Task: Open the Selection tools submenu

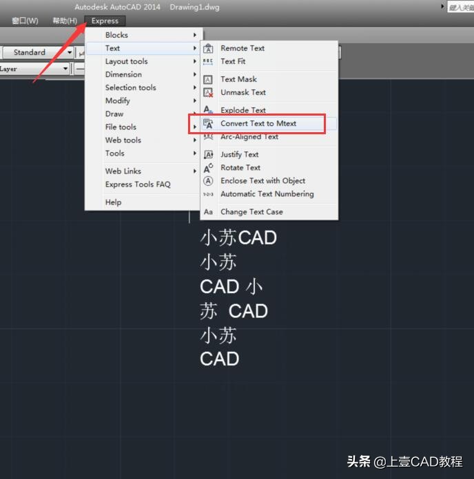Action: pyautogui.click(x=143, y=87)
